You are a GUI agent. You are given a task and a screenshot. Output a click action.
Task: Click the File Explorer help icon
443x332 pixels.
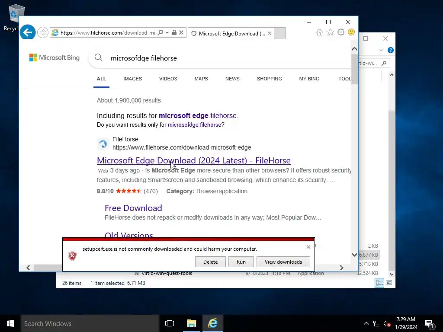click(x=391, y=50)
